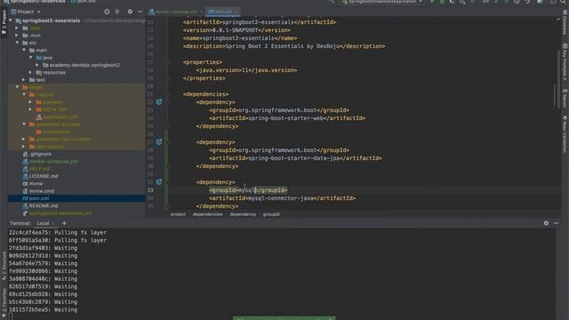
Task: Click fold marker beside properties tag on line 17
Action: [x=167, y=62]
